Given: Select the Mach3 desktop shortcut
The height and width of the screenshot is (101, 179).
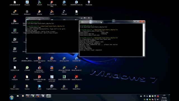Looking at the screenshot, I should (x=15, y=50).
